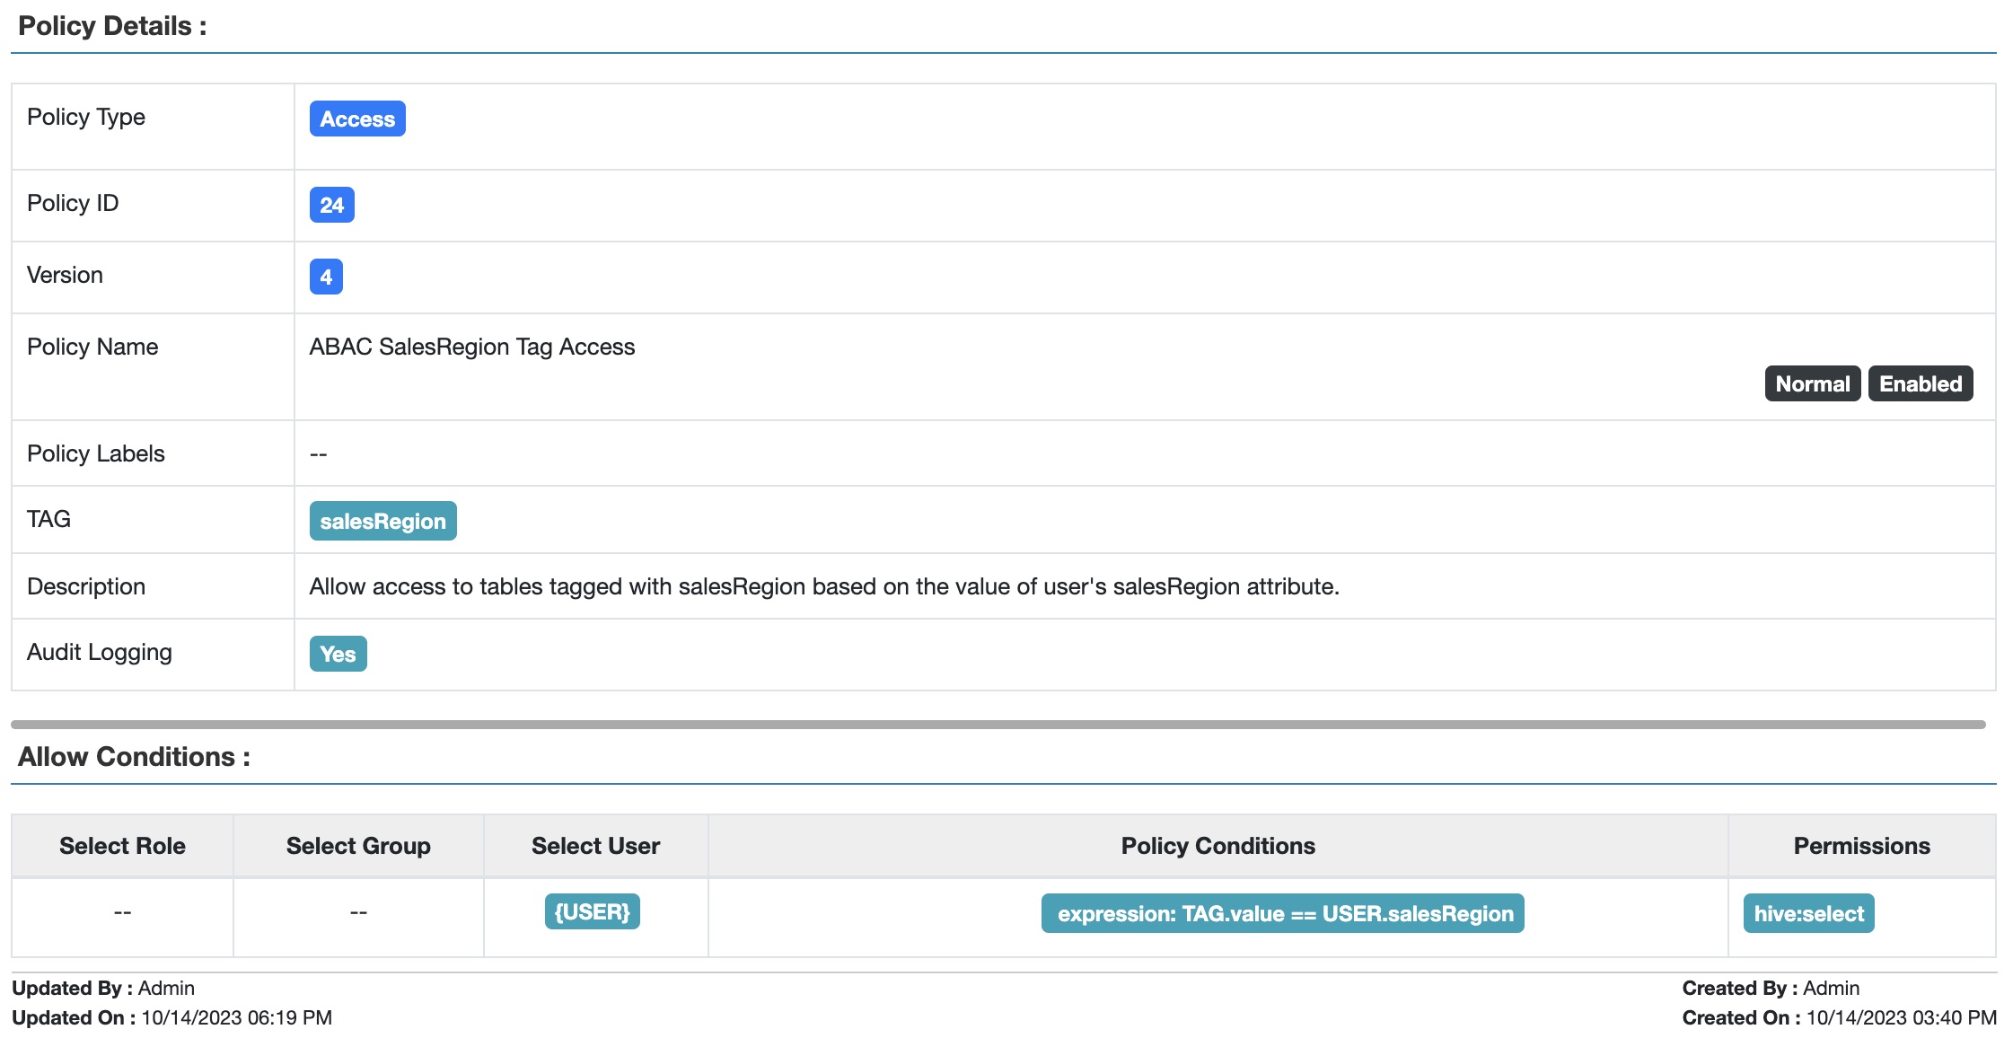This screenshot has width=2013, height=1038.
Task: Click the {USER} badge in Select User
Action: [x=592, y=911]
